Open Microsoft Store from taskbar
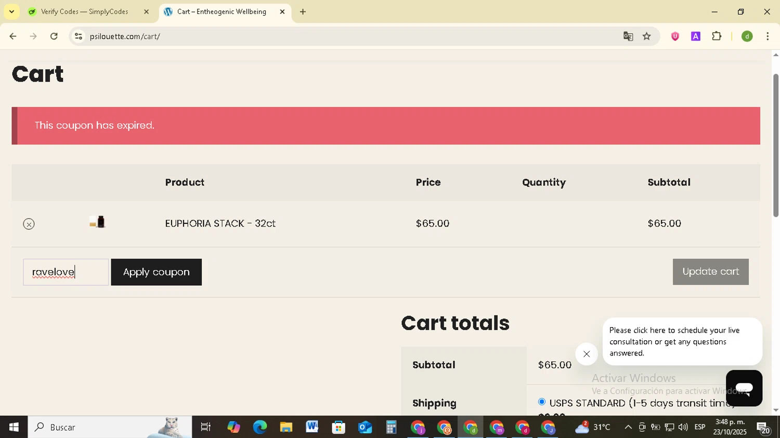Viewport: 780px width, 438px height. (x=339, y=427)
